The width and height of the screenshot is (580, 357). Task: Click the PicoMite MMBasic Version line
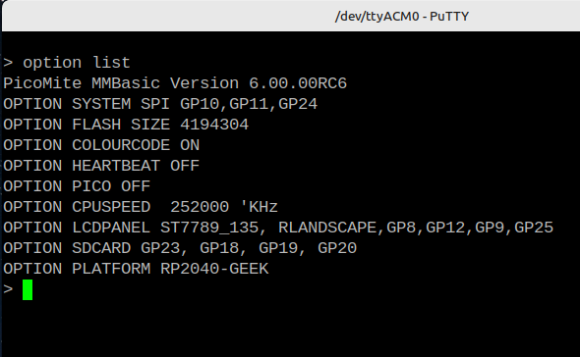[x=175, y=83]
